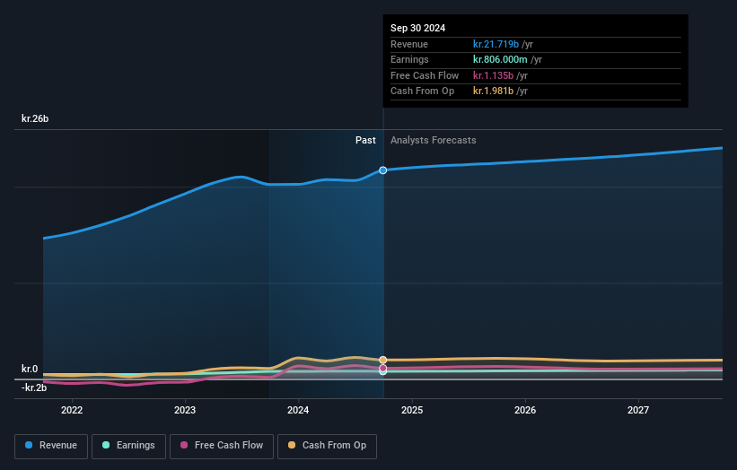Click the kr.1.135b free cash flow value
737x470 pixels.
coord(493,75)
